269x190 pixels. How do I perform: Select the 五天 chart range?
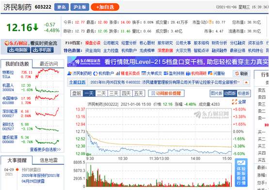(x=139, y=94)
